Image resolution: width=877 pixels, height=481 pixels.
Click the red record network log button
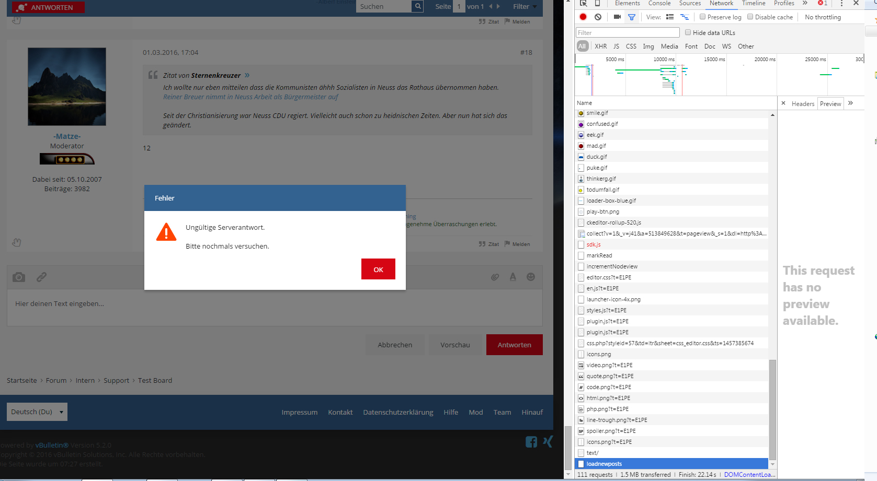[x=583, y=17]
